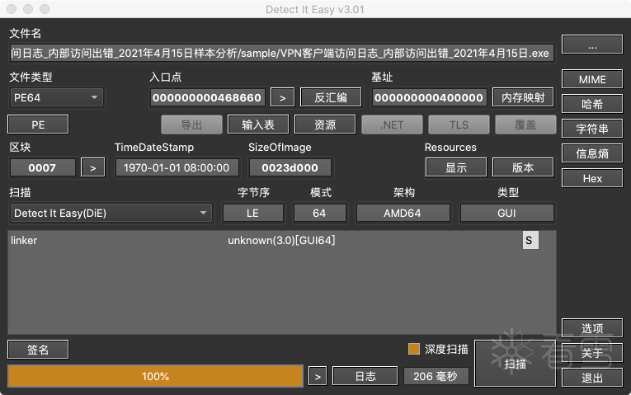Open the 选项 (options) button
Screen dimensions: 631x395
(x=592, y=328)
